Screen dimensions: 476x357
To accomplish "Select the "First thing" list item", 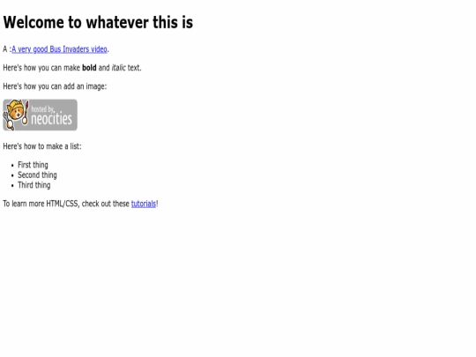I will [x=33, y=165].
